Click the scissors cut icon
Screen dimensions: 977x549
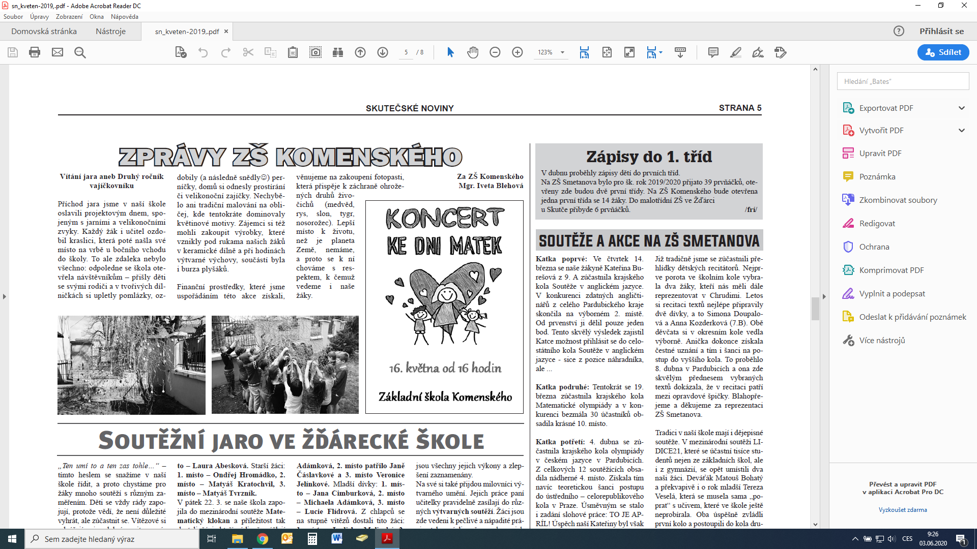tap(248, 52)
